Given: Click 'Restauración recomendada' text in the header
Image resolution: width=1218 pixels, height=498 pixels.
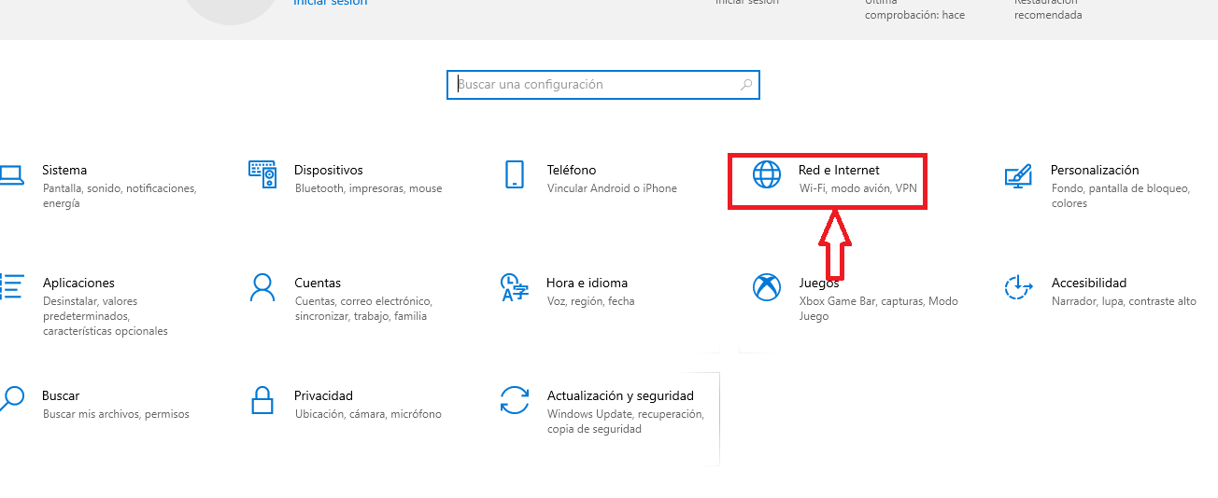Looking at the screenshot, I should [1048, 9].
